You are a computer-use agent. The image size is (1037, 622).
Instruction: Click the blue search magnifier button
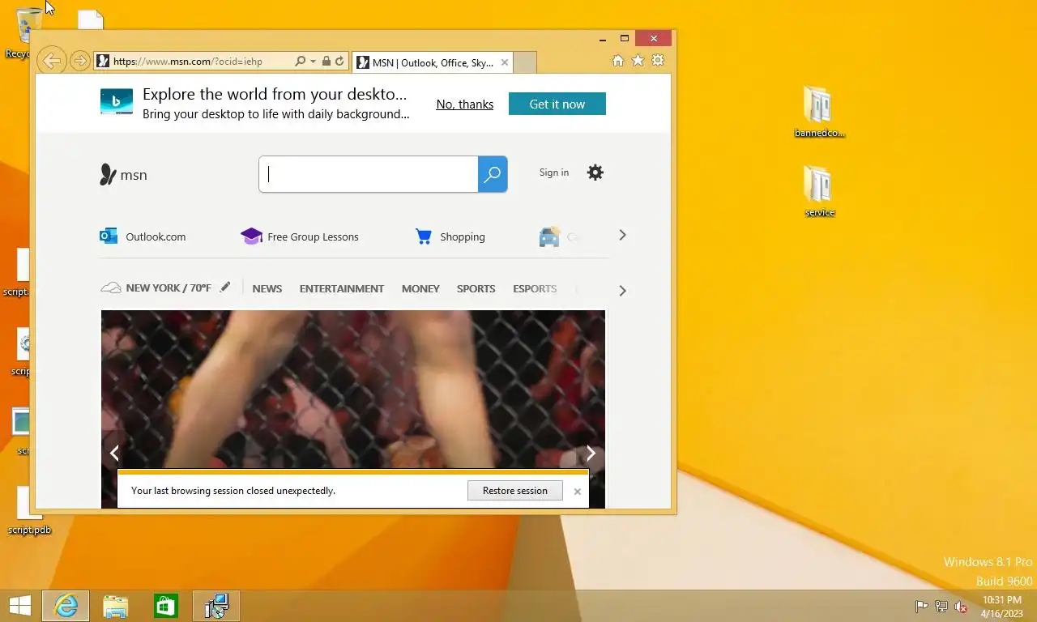[x=493, y=174]
